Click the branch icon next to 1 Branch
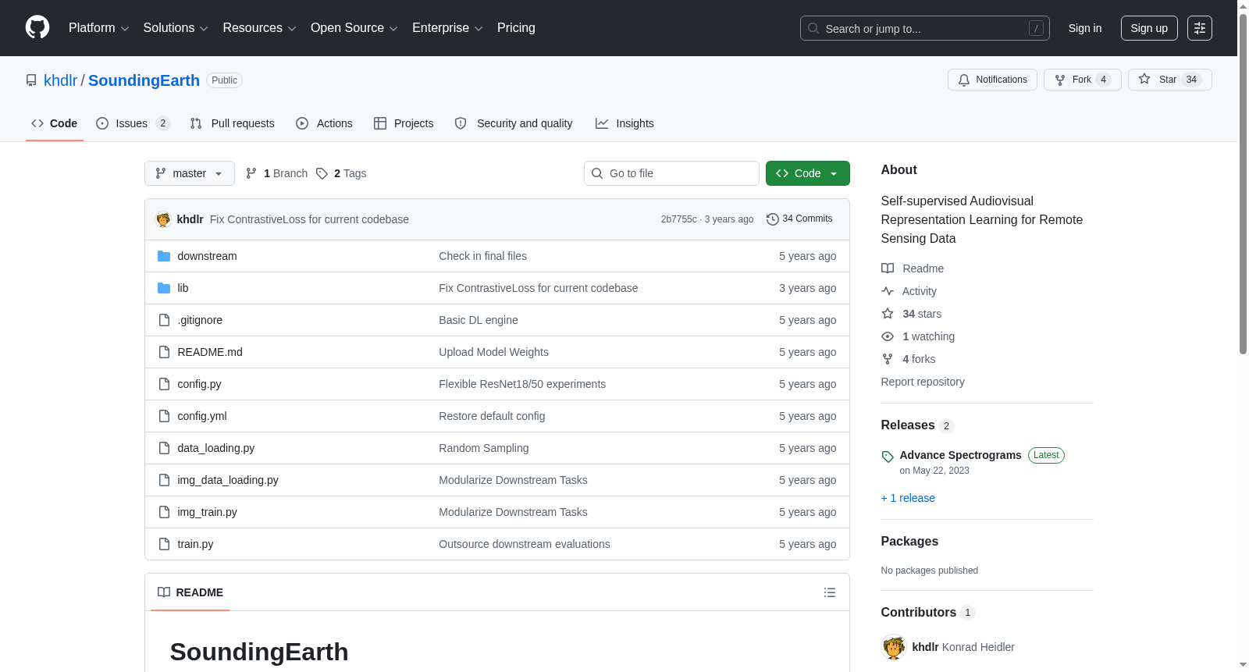 251,173
